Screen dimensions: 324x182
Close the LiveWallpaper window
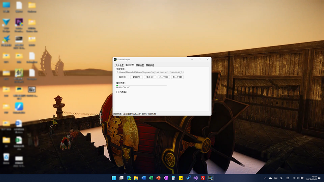coord(208,59)
